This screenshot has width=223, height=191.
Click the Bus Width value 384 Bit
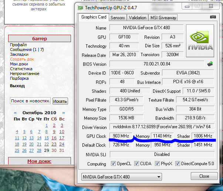(195, 109)
